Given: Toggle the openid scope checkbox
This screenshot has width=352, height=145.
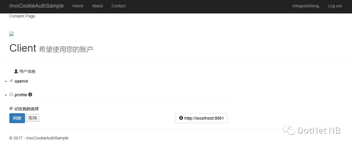Looking at the screenshot, I should tap(11, 81).
